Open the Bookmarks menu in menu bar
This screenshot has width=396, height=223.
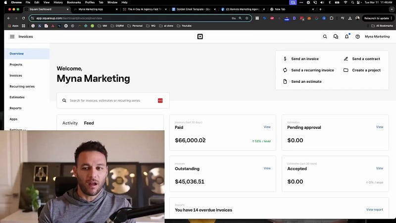(74, 2)
